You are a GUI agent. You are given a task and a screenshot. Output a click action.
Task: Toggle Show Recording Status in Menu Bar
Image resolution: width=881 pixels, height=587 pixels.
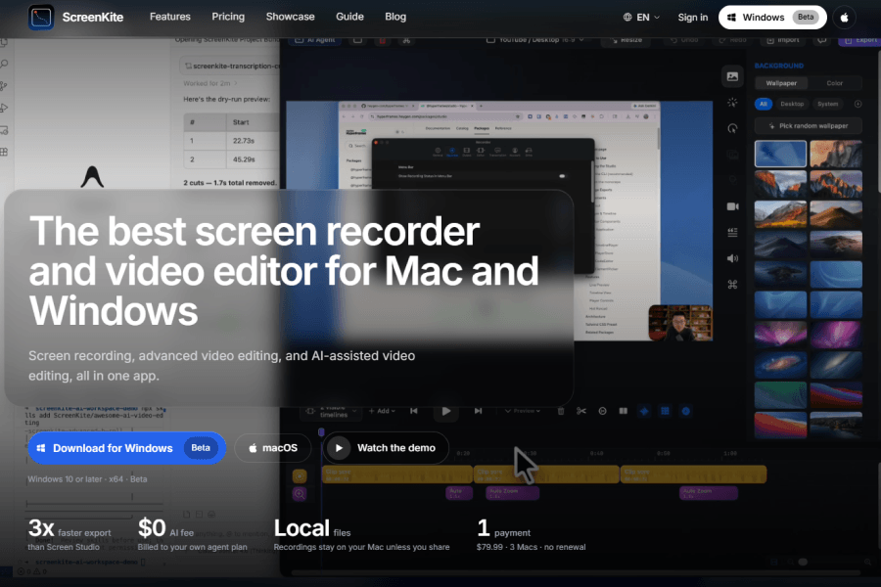click(x=562, y=176)
